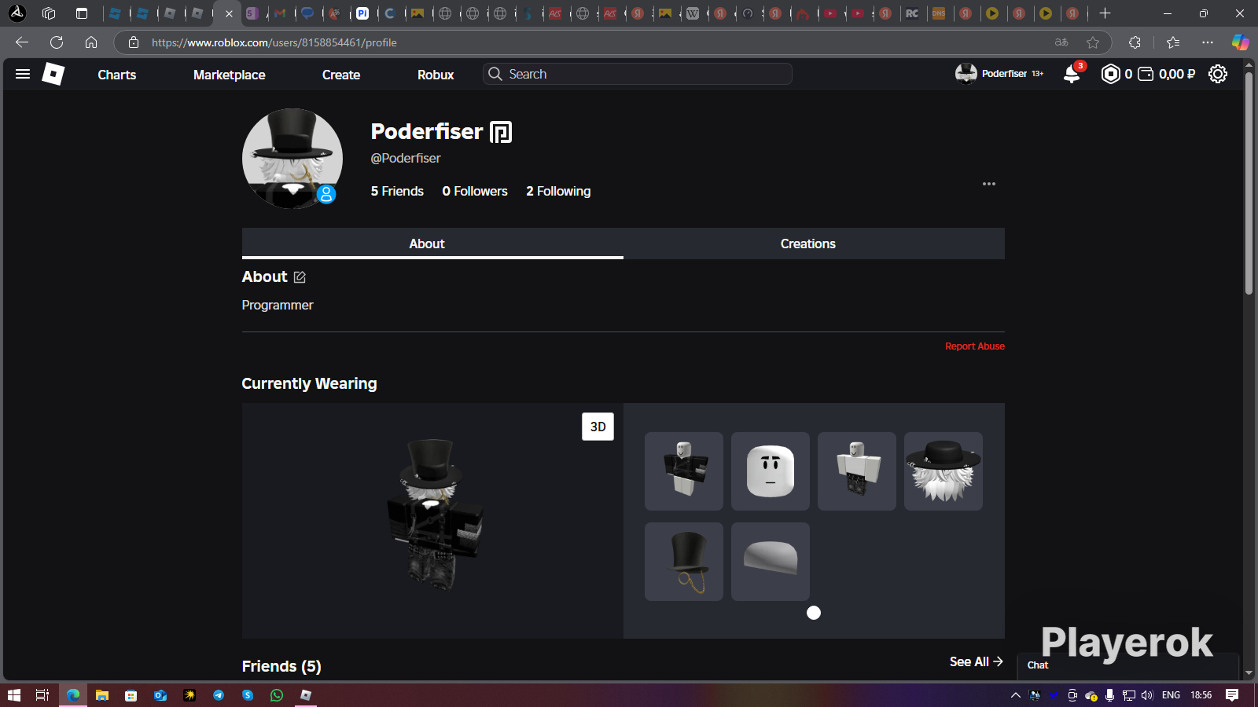Click the Report Abuse link
This screenshot has width=1258, height=707.
click(975, 346)
